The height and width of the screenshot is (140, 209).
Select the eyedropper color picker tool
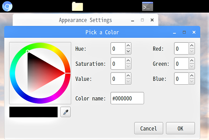point(66,112)
